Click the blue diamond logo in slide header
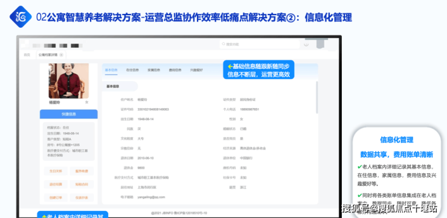This screenshot has height=218, width=447. [21, 17]
